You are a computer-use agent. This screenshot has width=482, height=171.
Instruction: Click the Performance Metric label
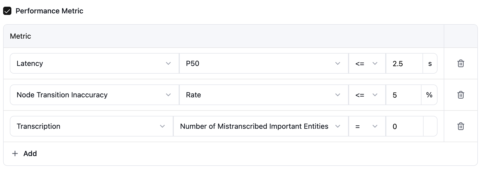[x=49, y=11]
